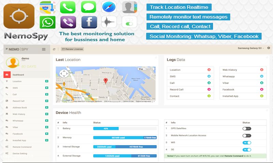Switch off the Wifi toggle
The width and height of the screenshot is (273, 163).
click(x=247, y=143)
